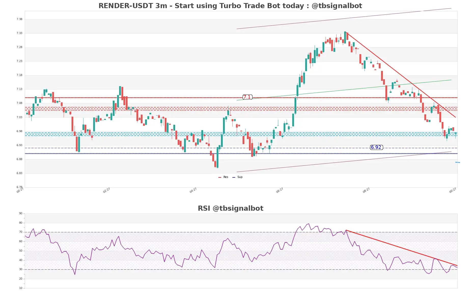The image size is (461, 307).
Task: Click the 7.13 price axis label
Action: pos(19,89)
